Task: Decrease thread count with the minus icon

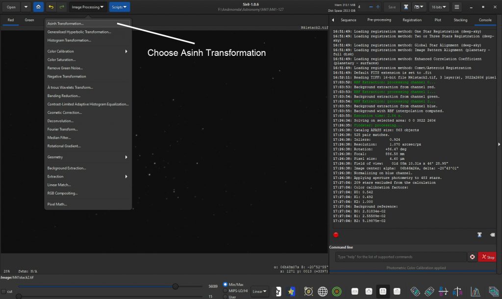Action: point(371,7)
